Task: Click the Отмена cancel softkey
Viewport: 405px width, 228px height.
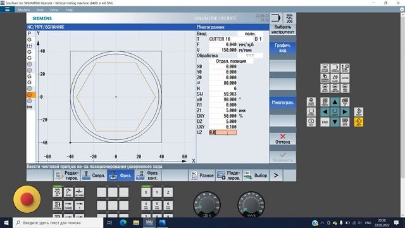Action: (x=283, y=139)
